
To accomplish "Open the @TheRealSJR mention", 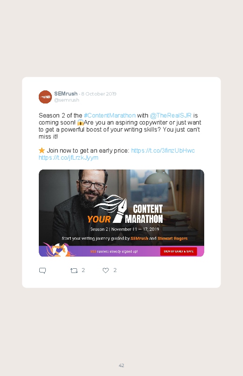I will [171, 115].
